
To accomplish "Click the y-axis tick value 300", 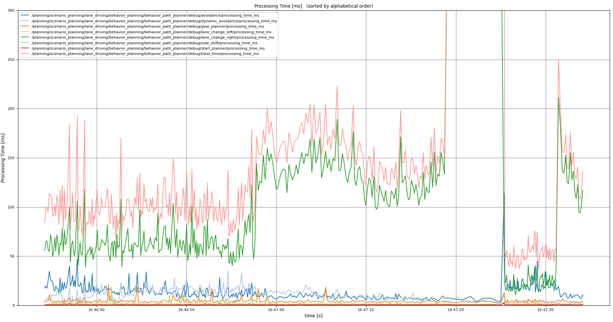I will 11,11.
